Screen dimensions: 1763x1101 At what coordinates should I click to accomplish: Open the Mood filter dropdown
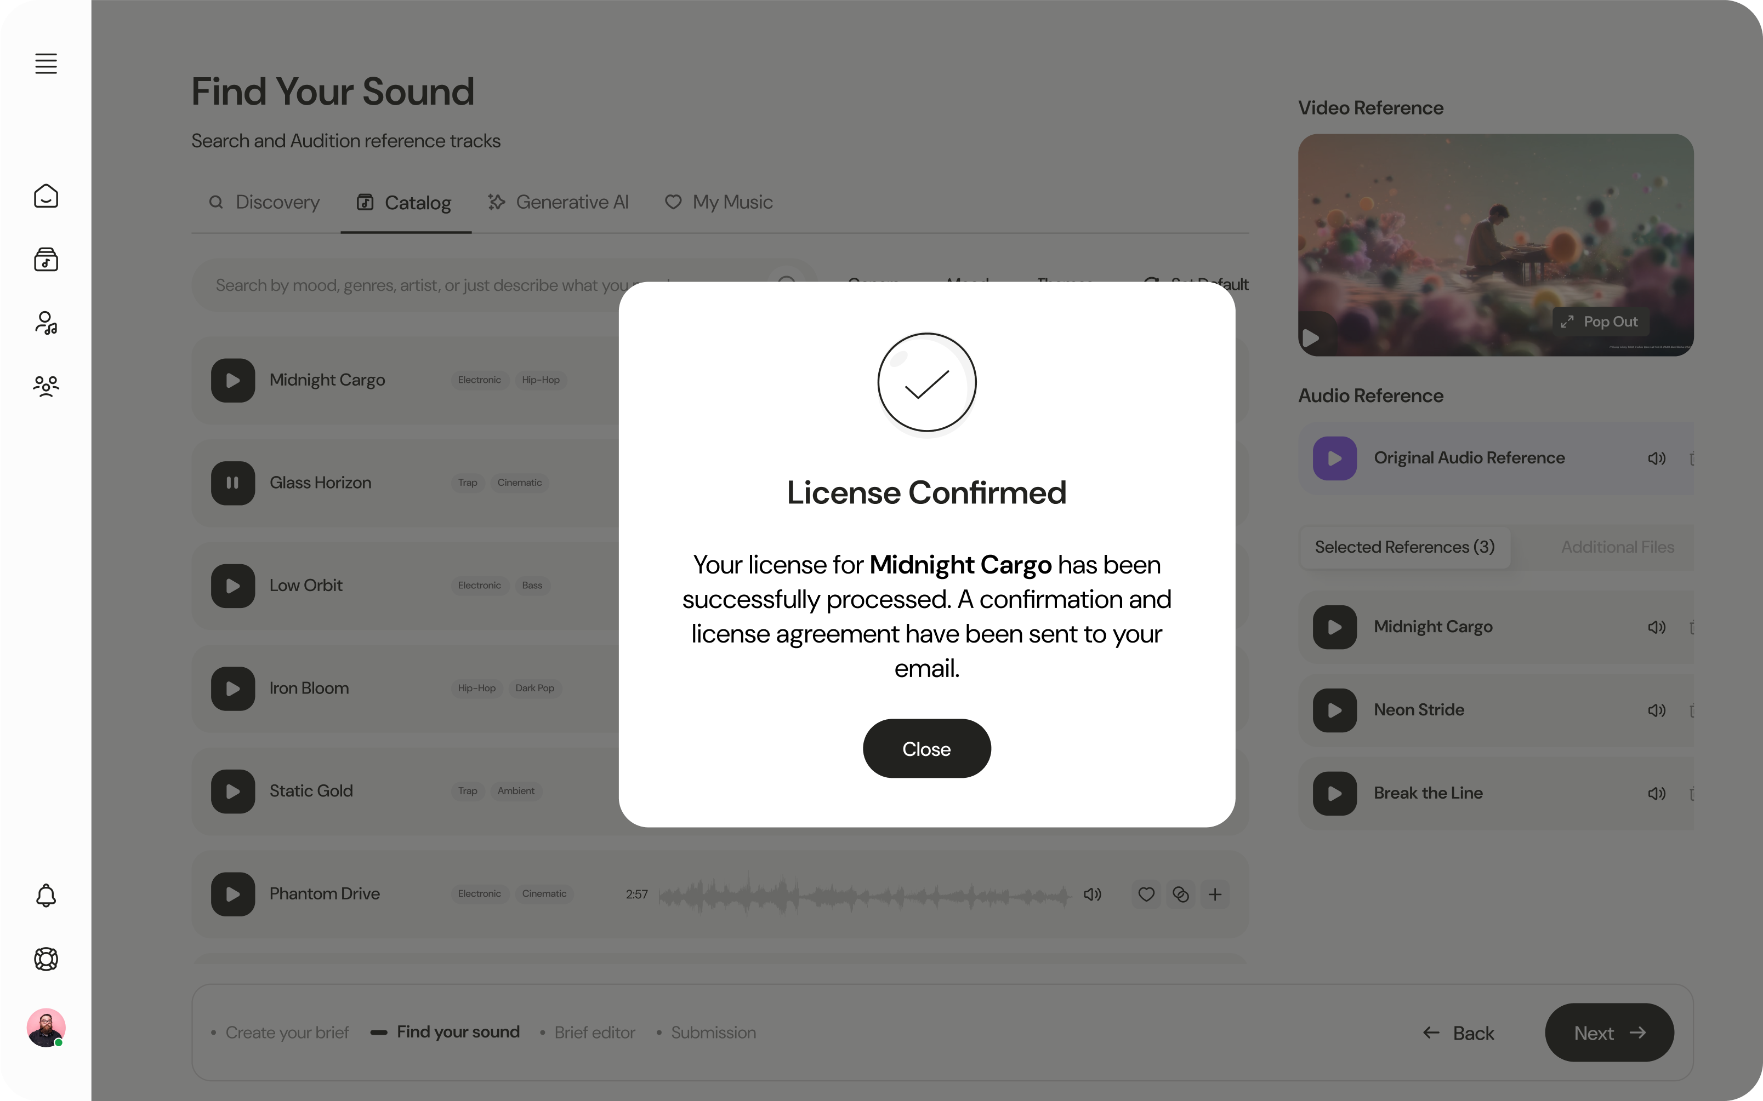(968, 285)
